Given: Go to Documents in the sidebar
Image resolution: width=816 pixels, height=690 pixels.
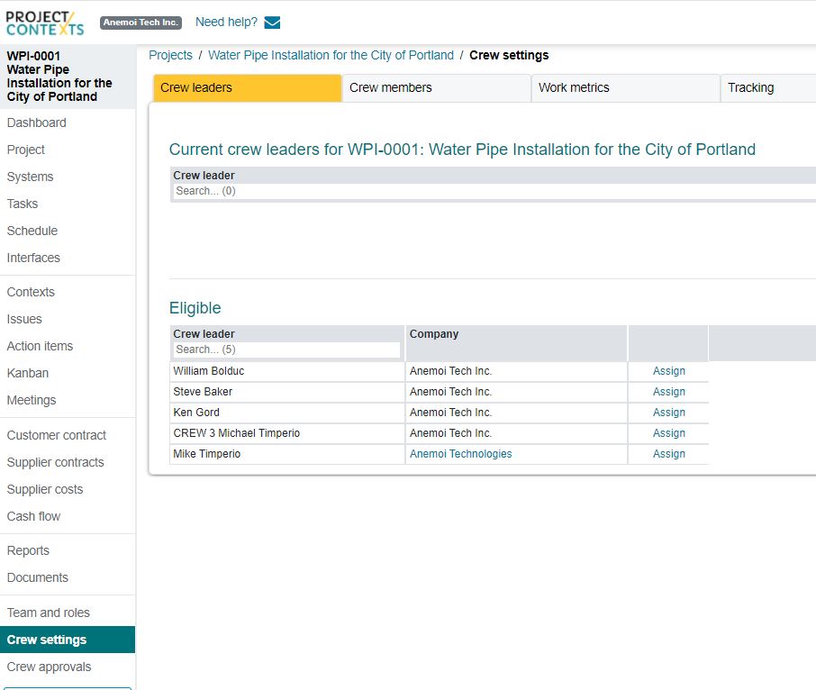Looking at the screenshot, I should (x=38, y=578).
